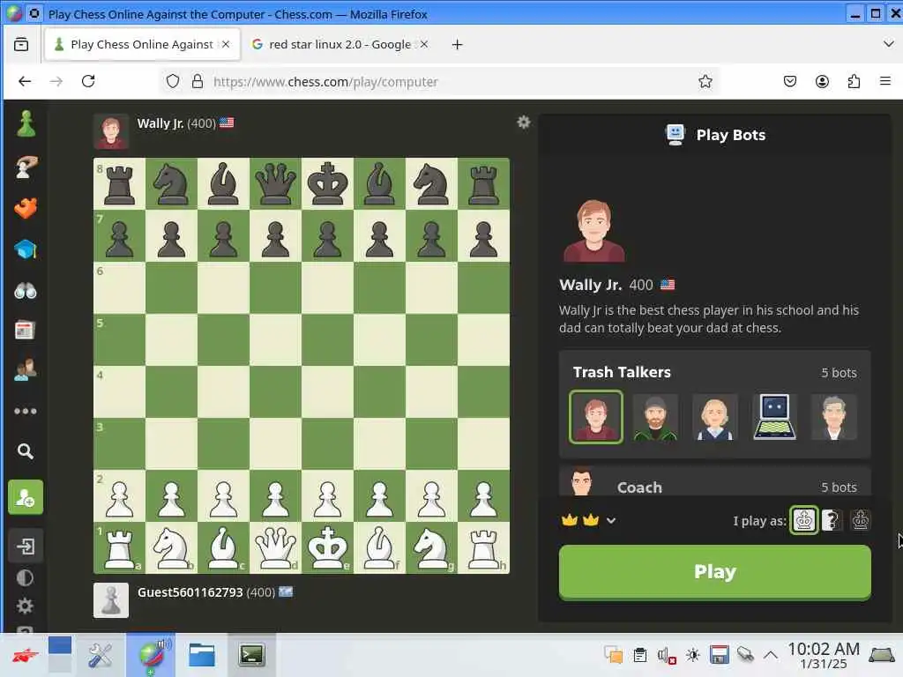Open Firefox hamburger application menu
This screenshot has height=677, width=903.
pos(885,81)
